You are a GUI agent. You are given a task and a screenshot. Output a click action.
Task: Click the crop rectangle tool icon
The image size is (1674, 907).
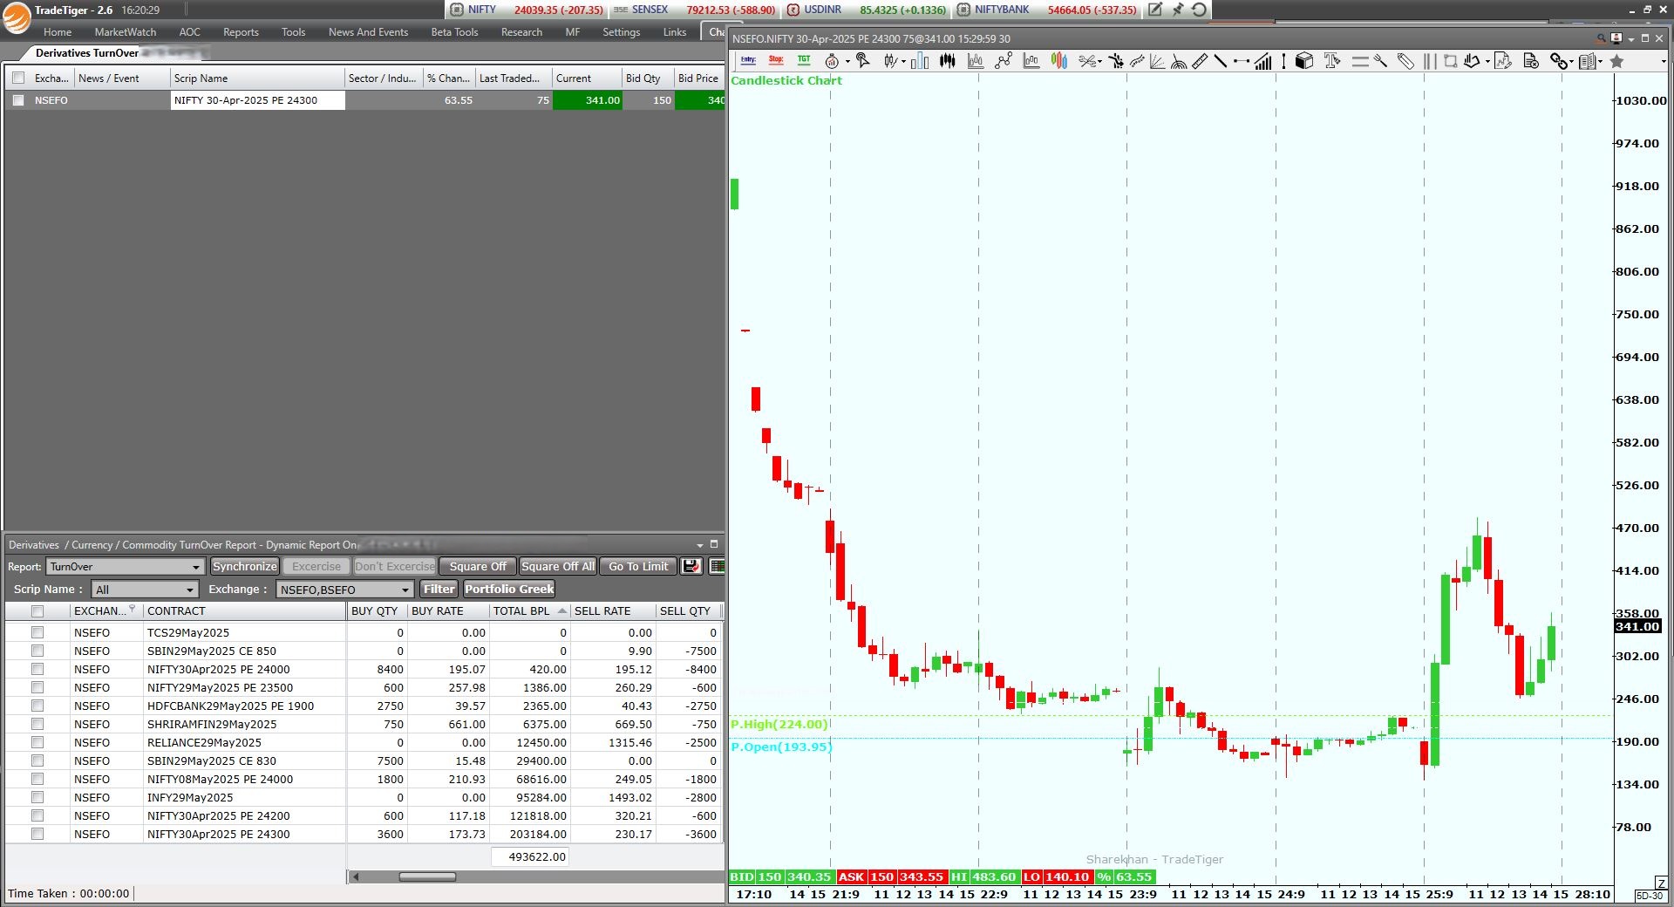pyautogui.click(x=1451, y=61)
